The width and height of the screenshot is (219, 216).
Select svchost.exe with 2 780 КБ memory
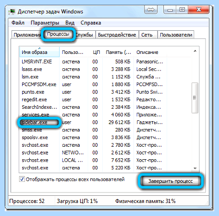tap(35, 145)
